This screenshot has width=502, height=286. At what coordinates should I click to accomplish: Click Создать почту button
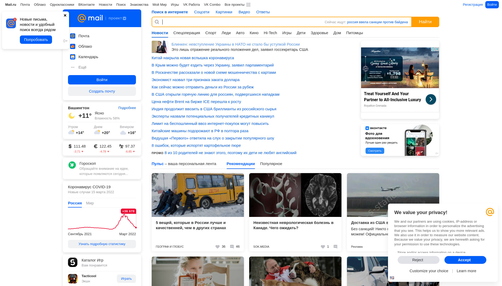coord(102,91)
